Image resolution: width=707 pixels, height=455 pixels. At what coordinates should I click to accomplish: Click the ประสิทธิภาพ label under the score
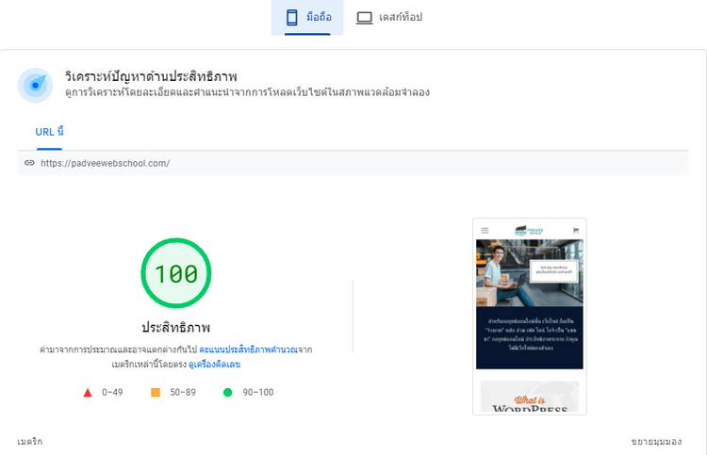[x=176, y=328]
